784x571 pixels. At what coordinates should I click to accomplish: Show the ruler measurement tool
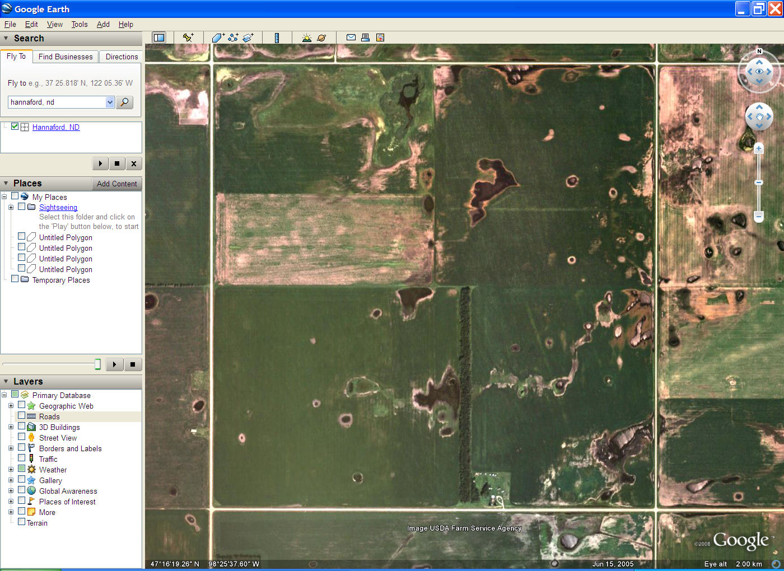click(277, 38)
